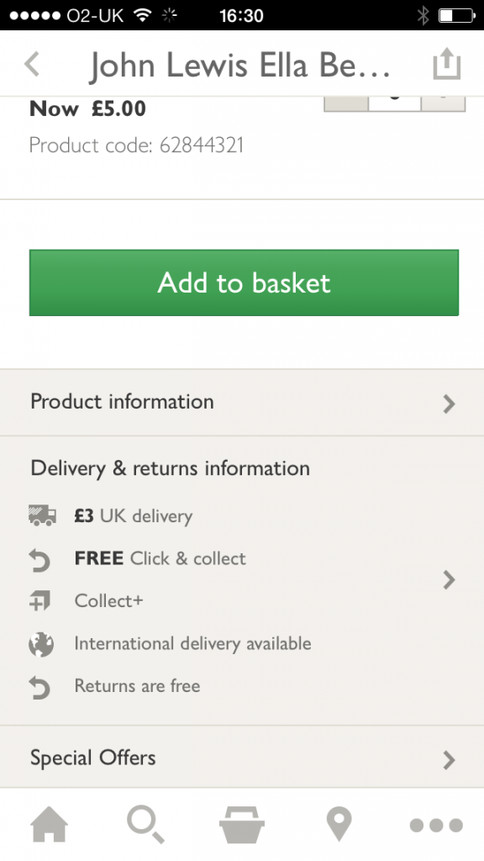Screen dimensions: 484x861
Task: Click Add to basket button
Action: point(244,283)
